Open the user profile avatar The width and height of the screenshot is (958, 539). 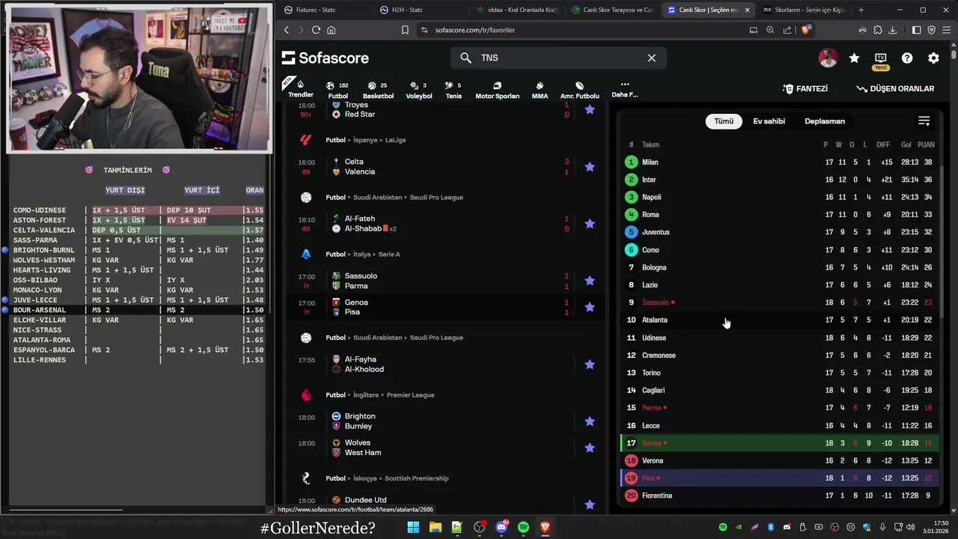click(x=828, y=58)
